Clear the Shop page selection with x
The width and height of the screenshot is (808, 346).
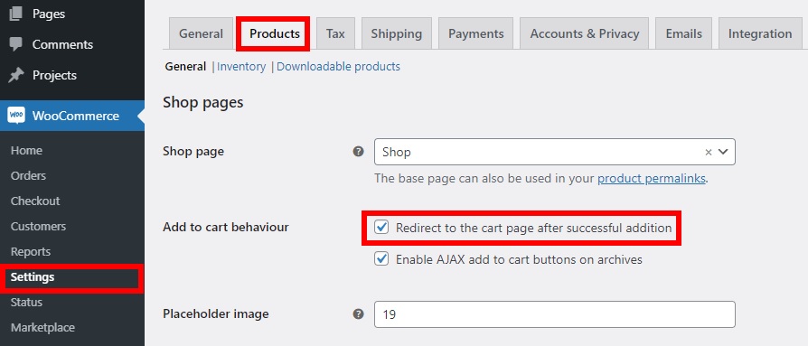pyautogui.click(x=709, y=152)
